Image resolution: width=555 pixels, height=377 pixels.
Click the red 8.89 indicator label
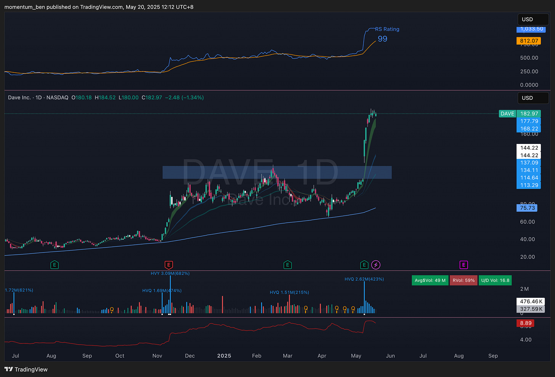(525, 323)
